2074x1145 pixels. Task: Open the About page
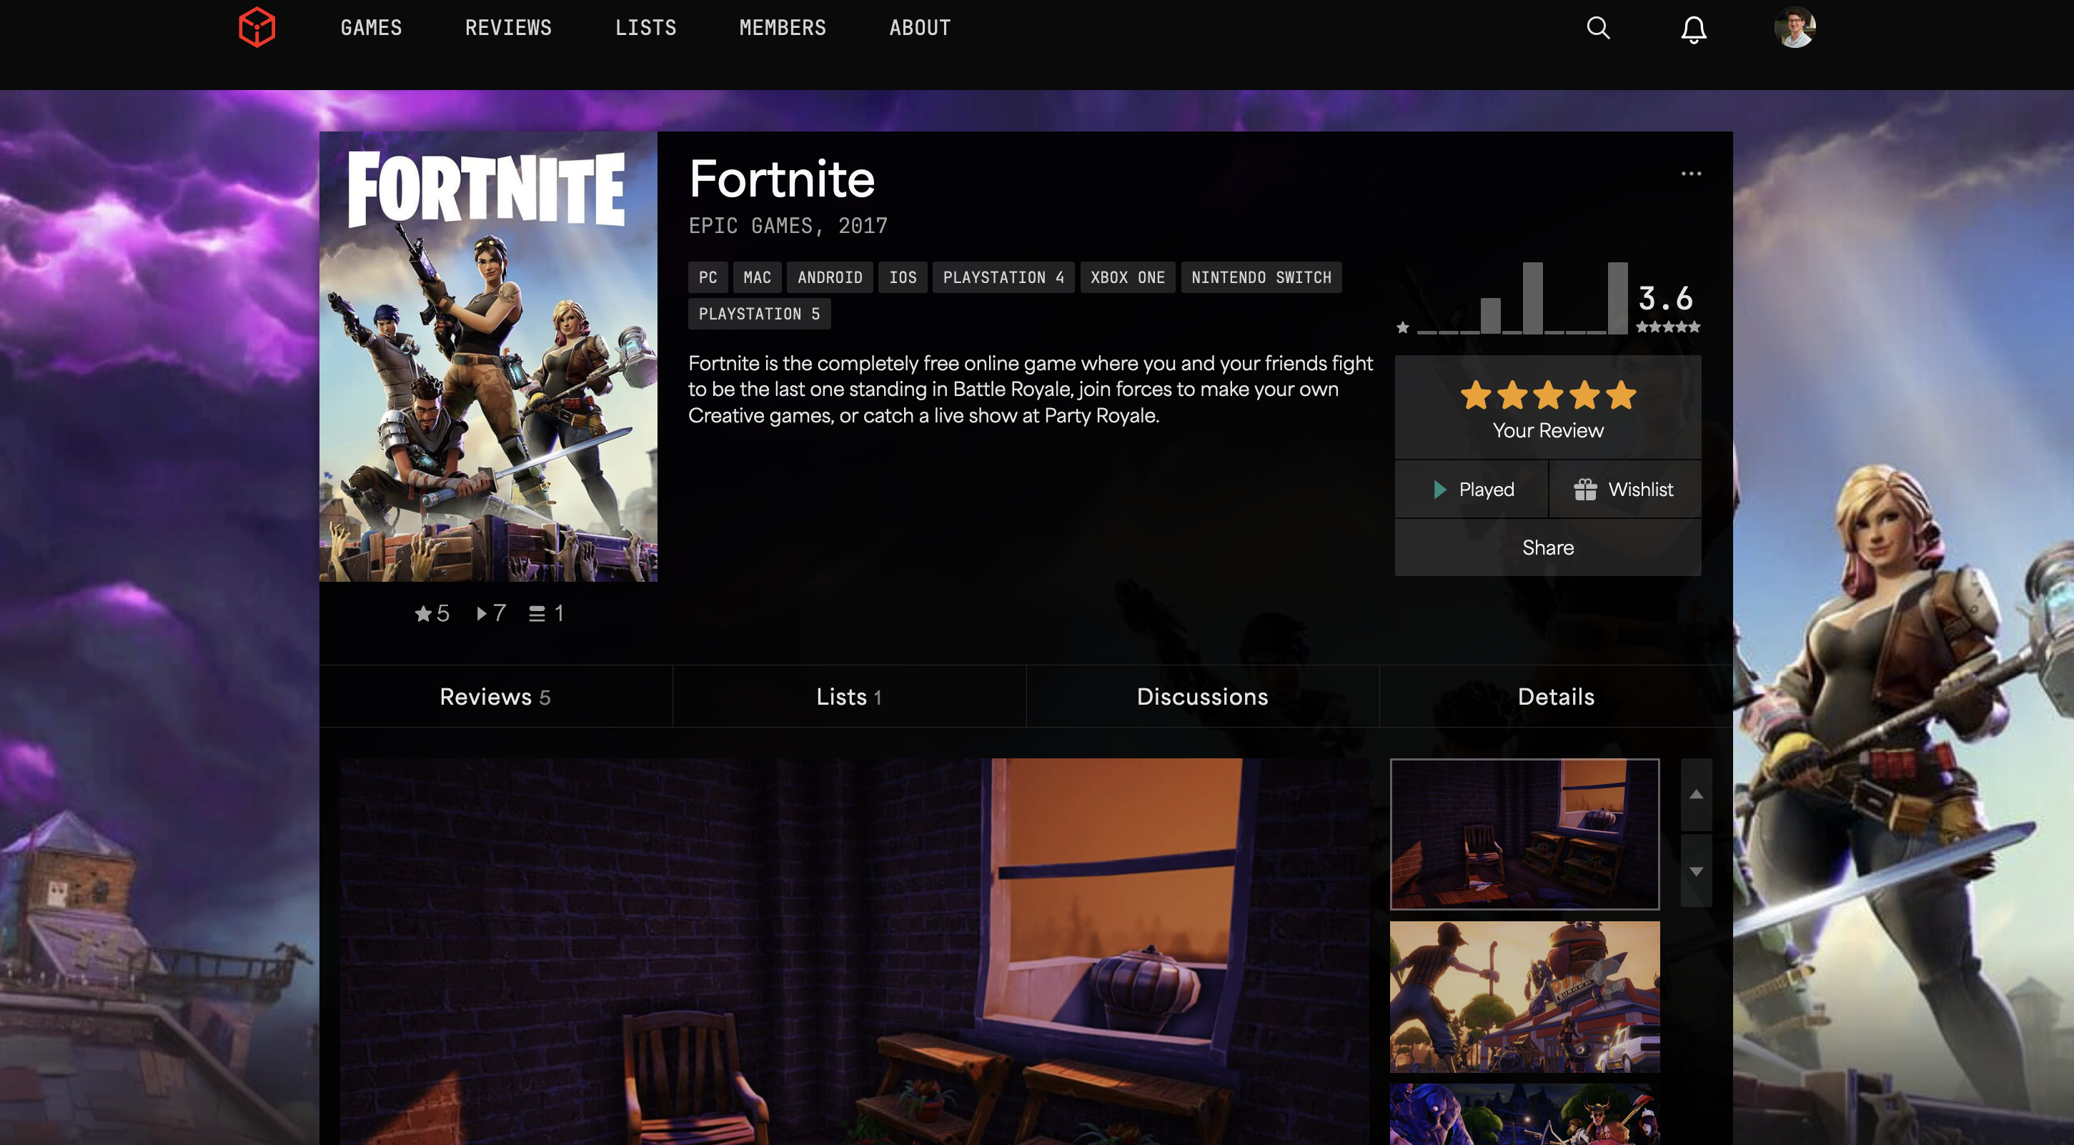point(920,28)
